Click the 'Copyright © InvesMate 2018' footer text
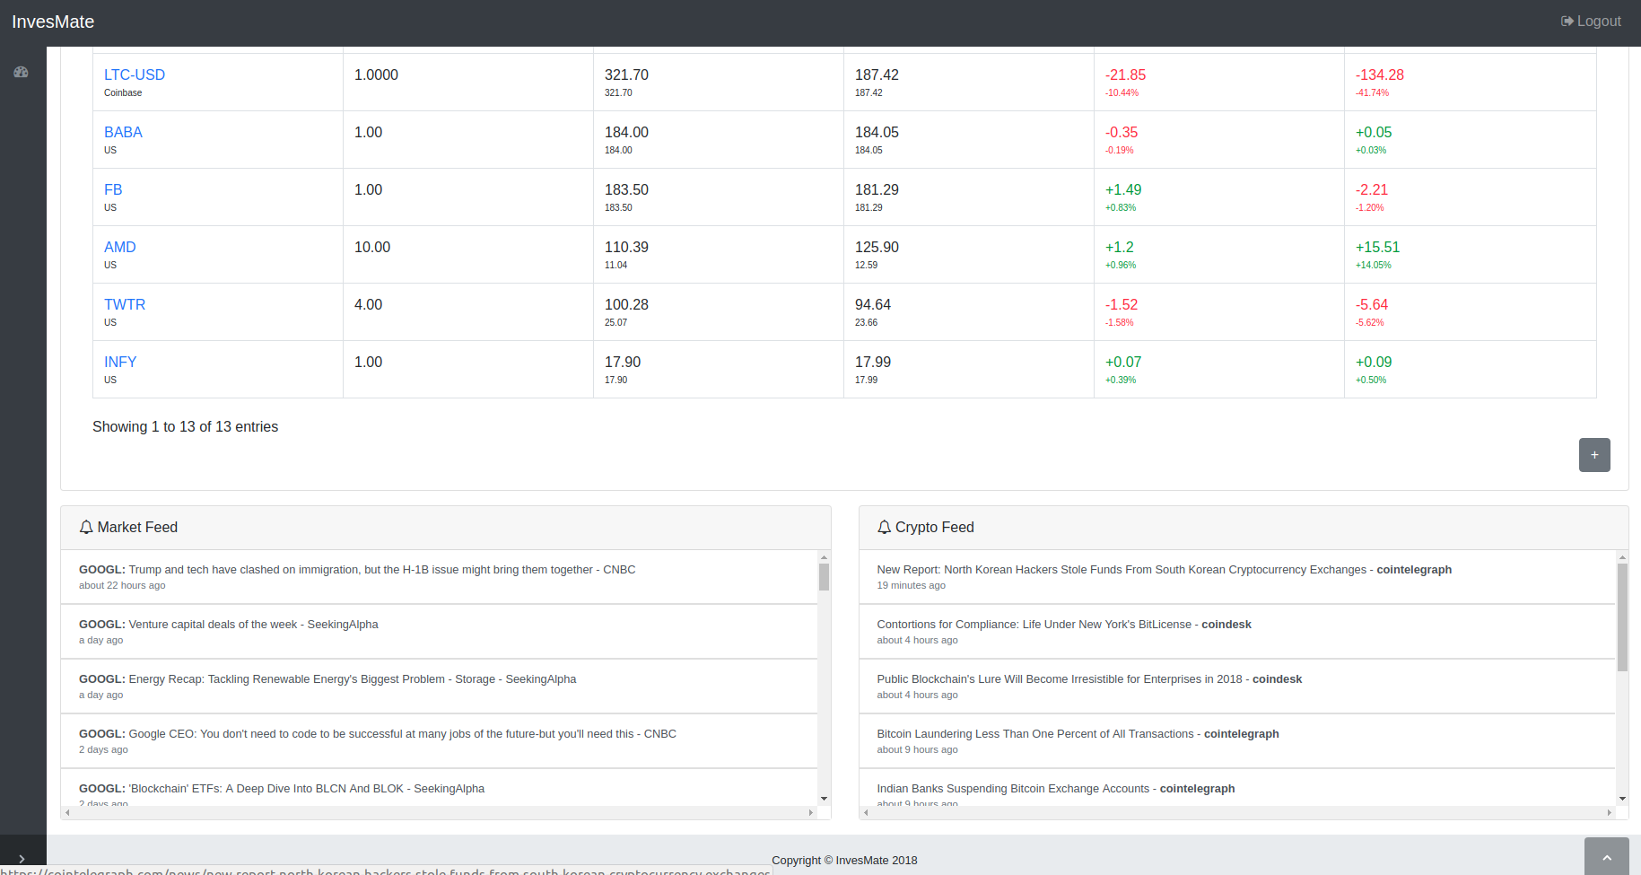This screenshot has width=1641, height=875. [x=844, y=861]
